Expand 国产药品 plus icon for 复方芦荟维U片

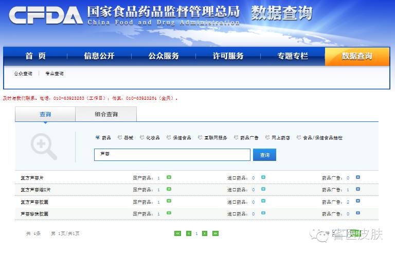tap(169, 189)
